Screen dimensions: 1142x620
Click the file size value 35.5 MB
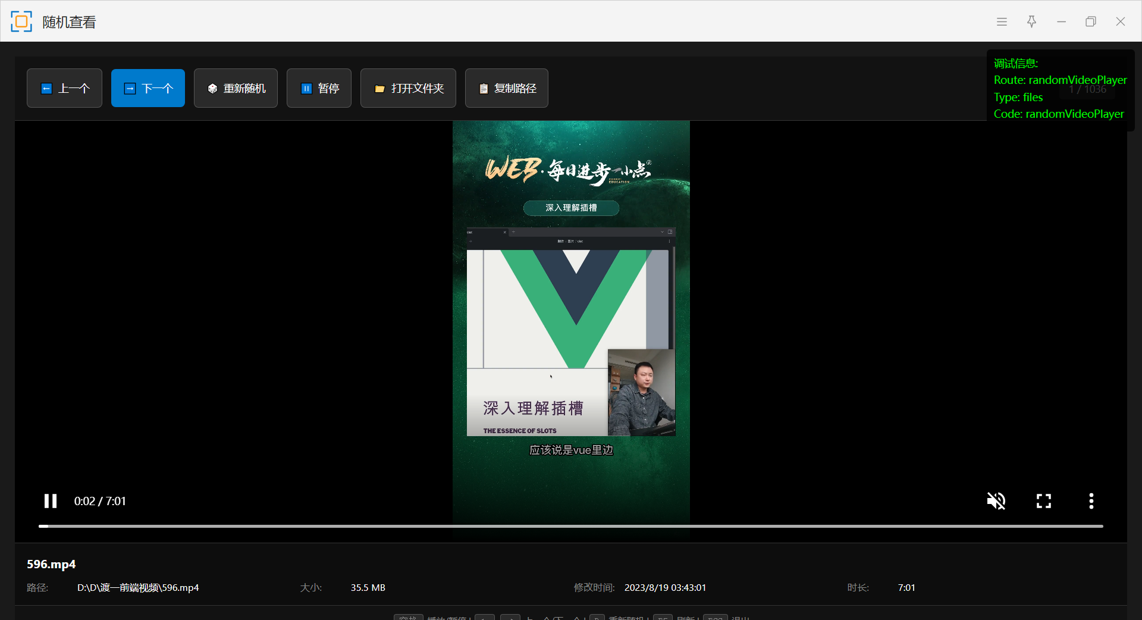(x=368, y=588)
